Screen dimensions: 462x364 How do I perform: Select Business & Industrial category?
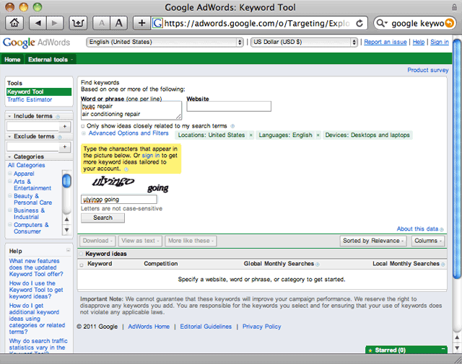[29, 213]
